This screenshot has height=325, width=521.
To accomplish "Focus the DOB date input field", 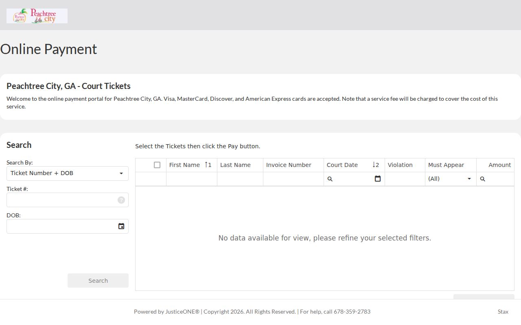I will [68, 226].
